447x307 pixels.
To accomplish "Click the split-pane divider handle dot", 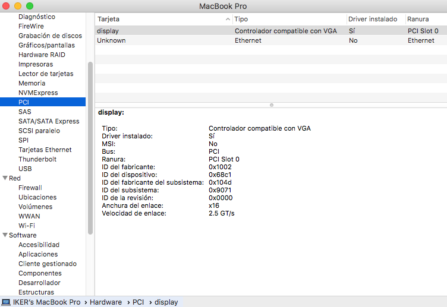I will 272,105.
